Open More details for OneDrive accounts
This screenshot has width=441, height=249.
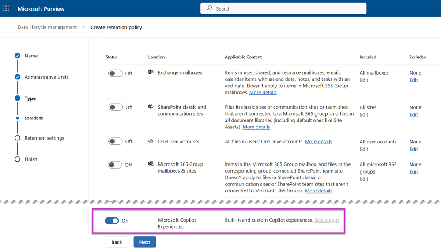(x=318, y=142)
